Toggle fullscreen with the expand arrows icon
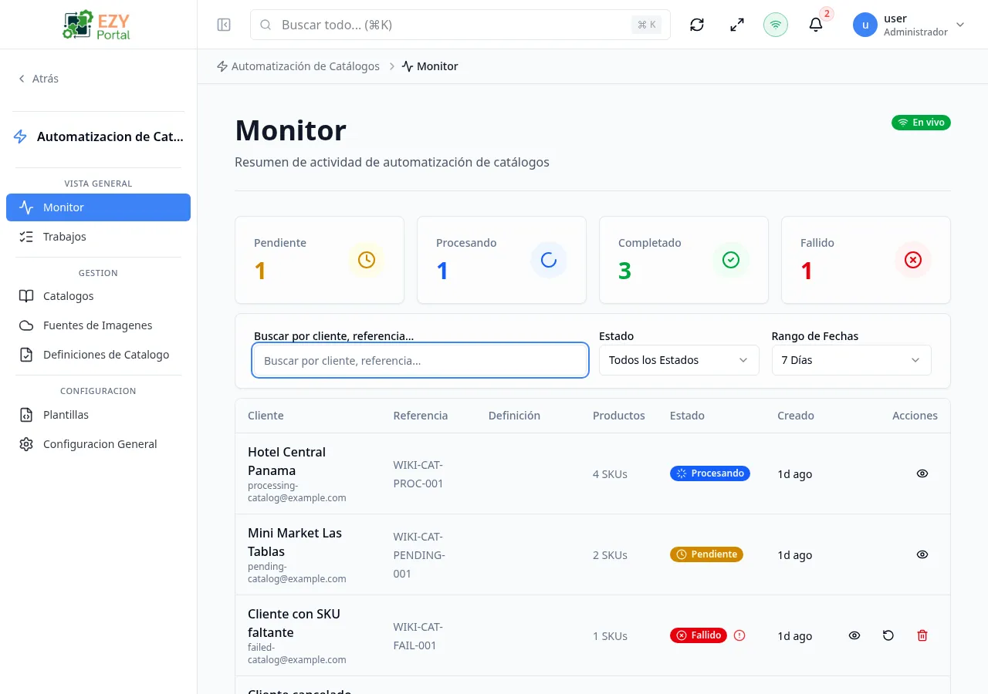988x694 pixels. 737,25
